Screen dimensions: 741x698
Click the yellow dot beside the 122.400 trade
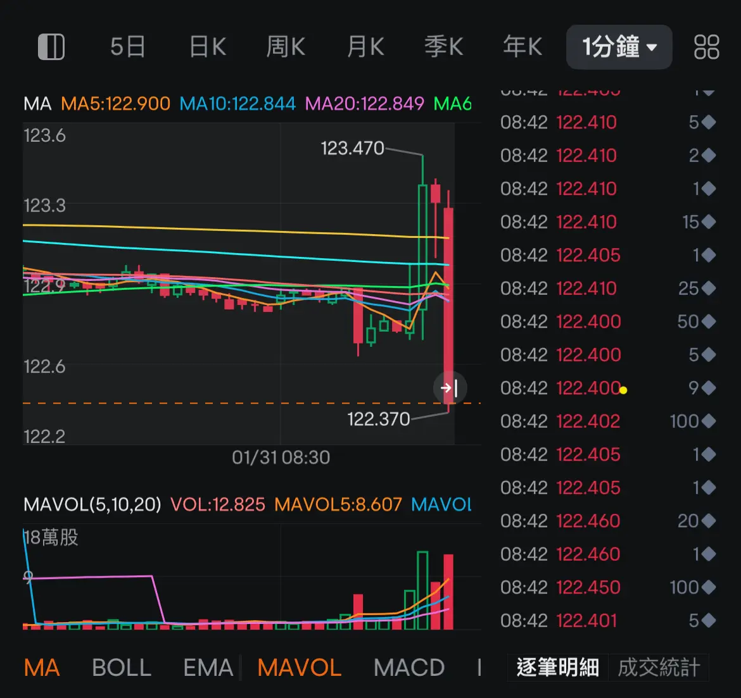click(623, 391)
